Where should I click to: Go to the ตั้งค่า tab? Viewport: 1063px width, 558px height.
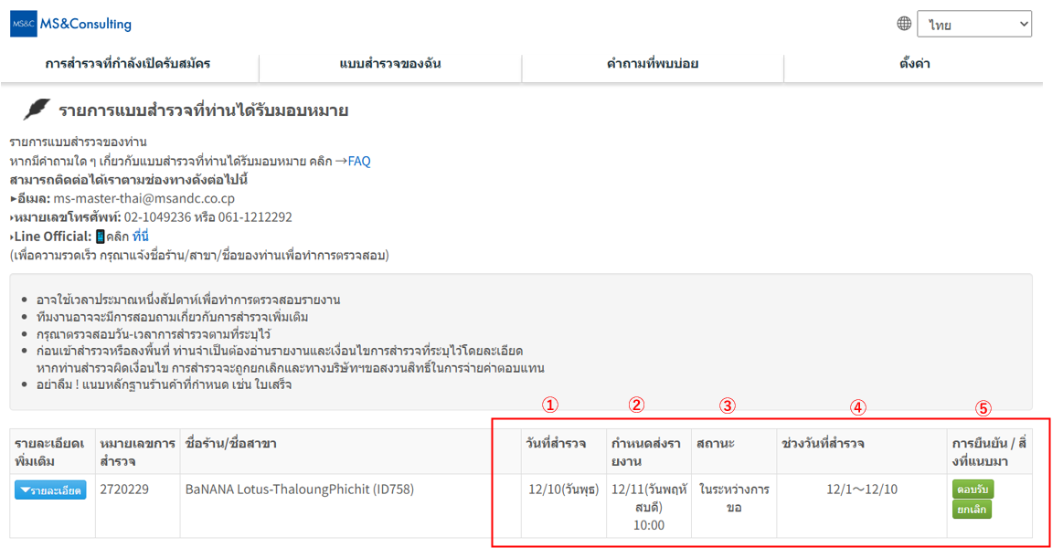(914, 64)
